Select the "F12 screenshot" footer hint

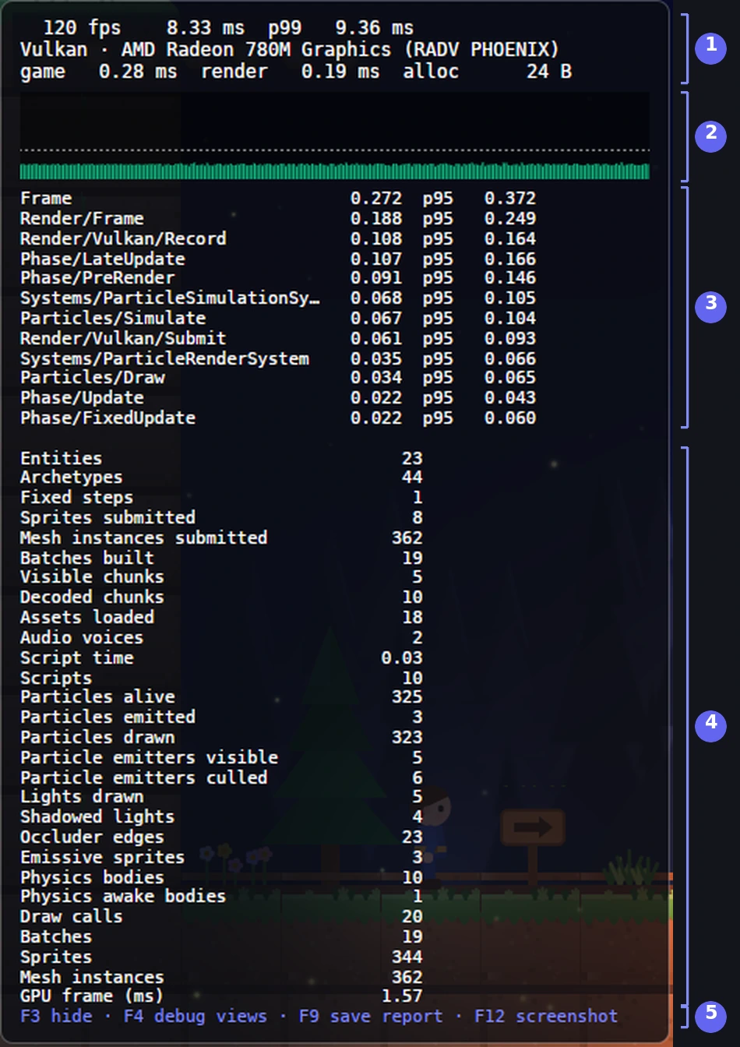click(x=546, y=1017)
